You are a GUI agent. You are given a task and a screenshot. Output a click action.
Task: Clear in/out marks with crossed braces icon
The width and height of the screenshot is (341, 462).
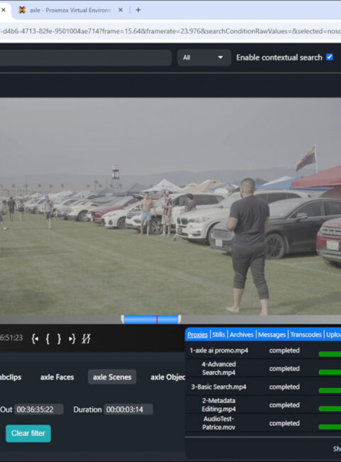pyautogui.click(x=86, y=339)
